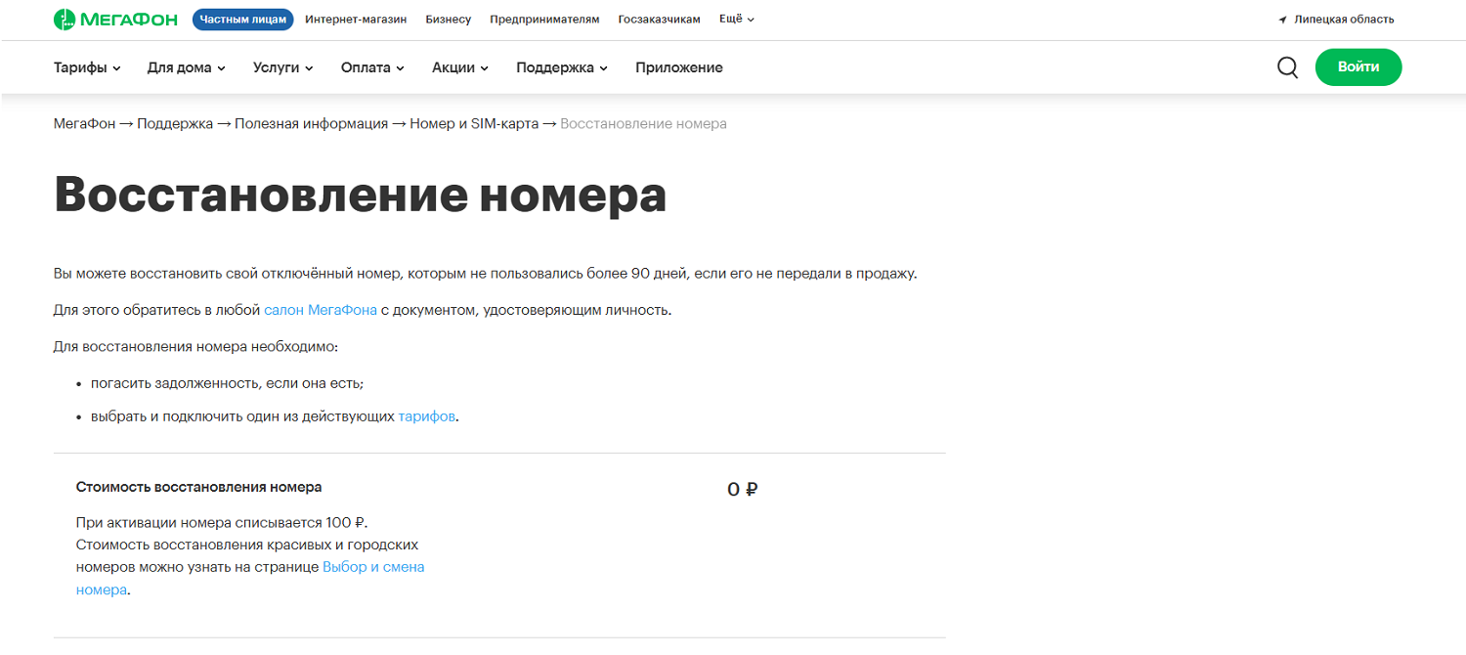Click the green Войти button
1466x655 pixels.
[1358, 67]
